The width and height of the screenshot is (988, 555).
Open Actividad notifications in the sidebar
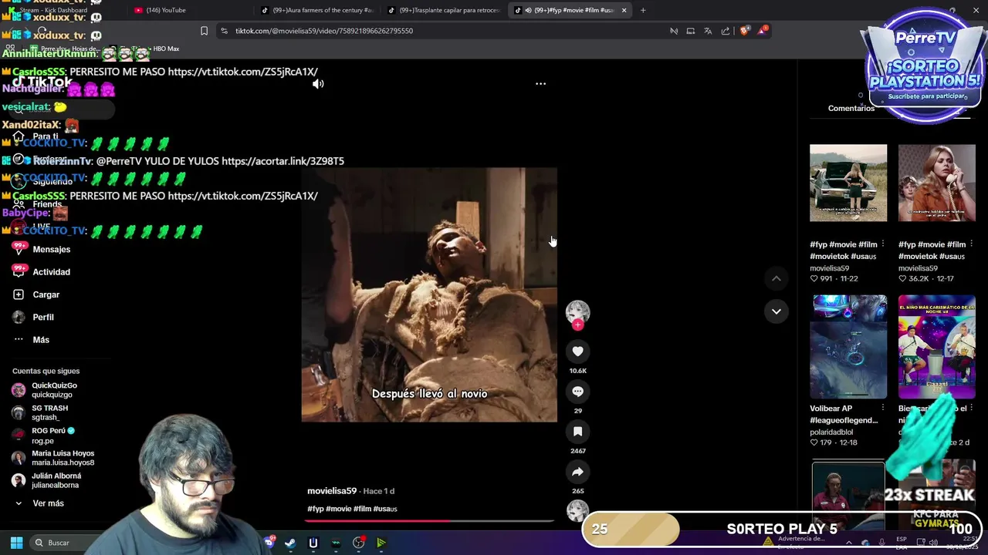pyautogui.click(x=51, y=271)
